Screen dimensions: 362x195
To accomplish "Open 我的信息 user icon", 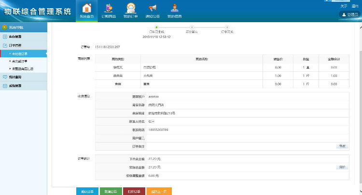I will [x=174, y=10].
